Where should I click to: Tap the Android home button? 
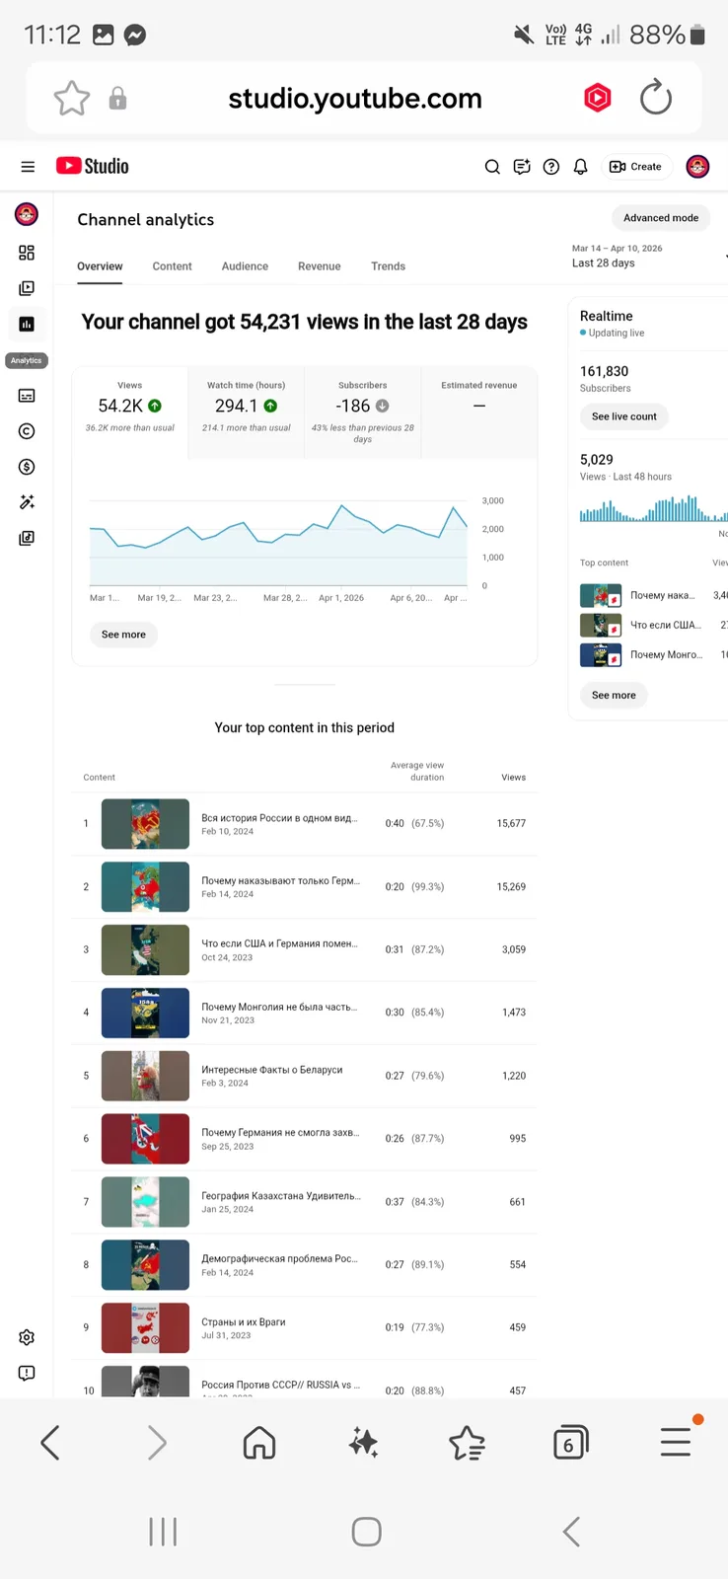(367, 1532)
